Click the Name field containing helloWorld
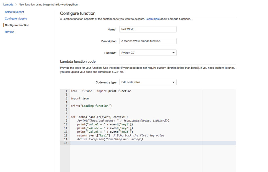The height and width of the screenshot is (172, 268). pos(148,29)
